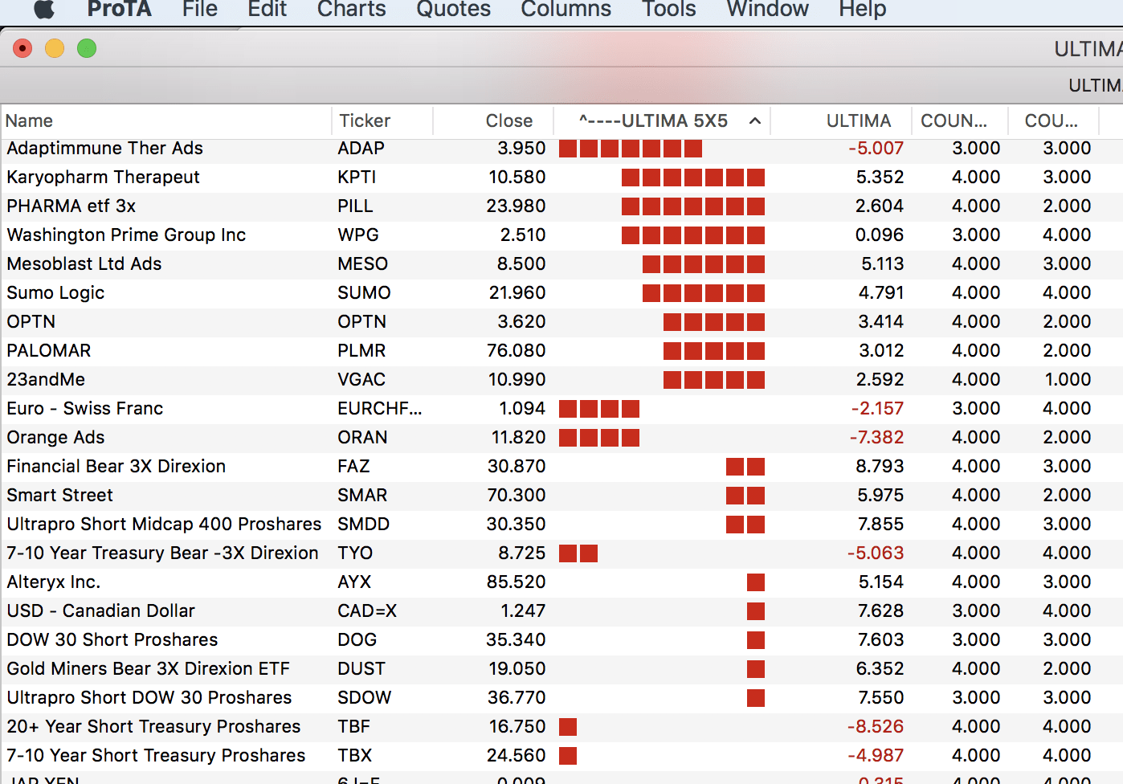This screenshot has width=1123, height=784.
Task: Open the Apple menu
Action: [x=44, y=9]
